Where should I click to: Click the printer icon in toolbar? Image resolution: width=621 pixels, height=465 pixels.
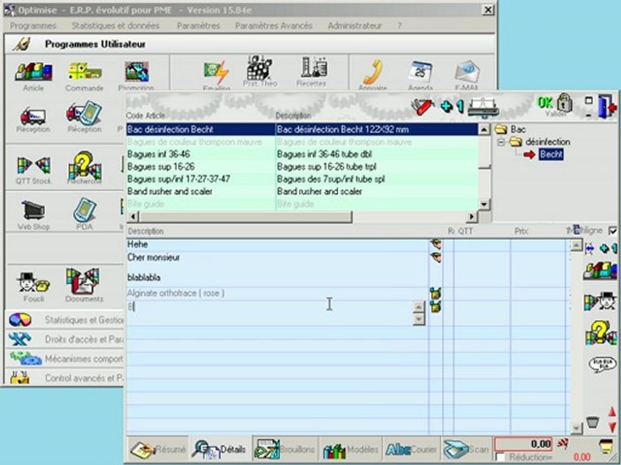(483, 107)
